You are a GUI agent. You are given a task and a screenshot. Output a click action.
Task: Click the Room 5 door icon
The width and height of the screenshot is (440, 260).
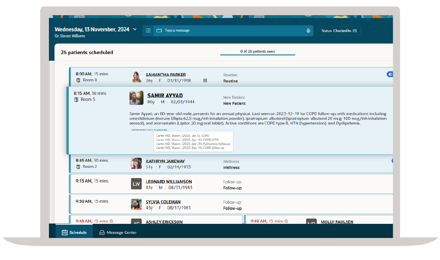76,99
